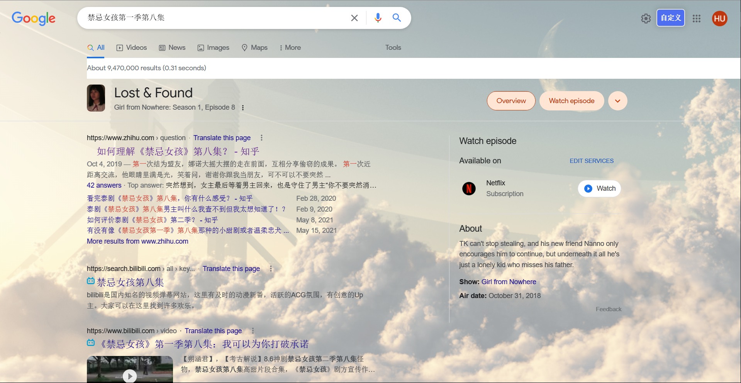Open Tools options
This screenshot has width=741, height=383.
[x=393, y=47]
